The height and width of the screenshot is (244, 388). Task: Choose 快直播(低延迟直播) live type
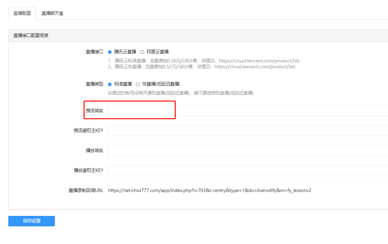point(138,84)
